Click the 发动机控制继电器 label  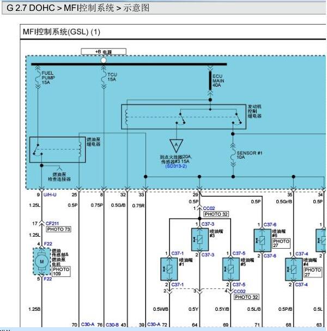coord(255,111)
